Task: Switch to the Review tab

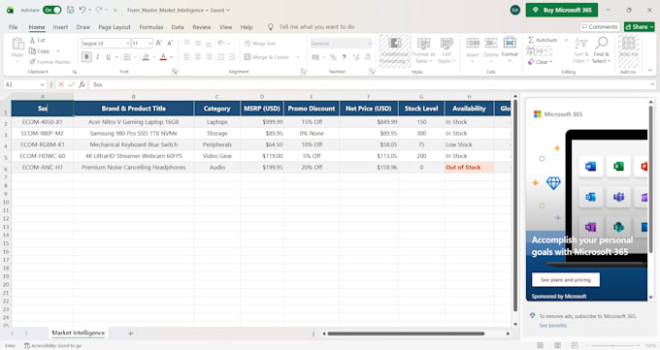Action: pos(202,27)
